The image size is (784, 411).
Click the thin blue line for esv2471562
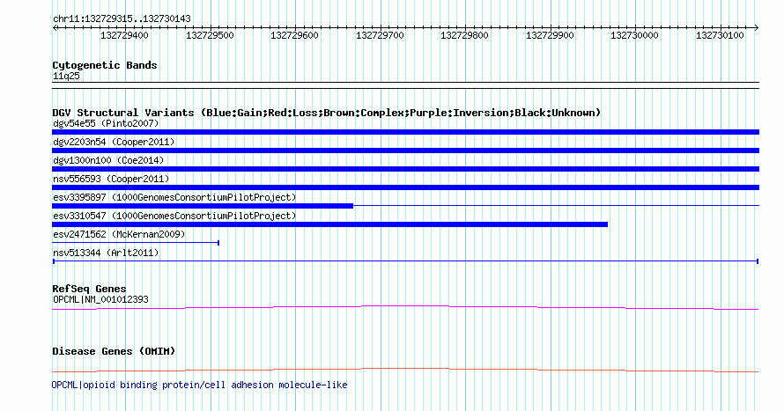tap(136, 243)
